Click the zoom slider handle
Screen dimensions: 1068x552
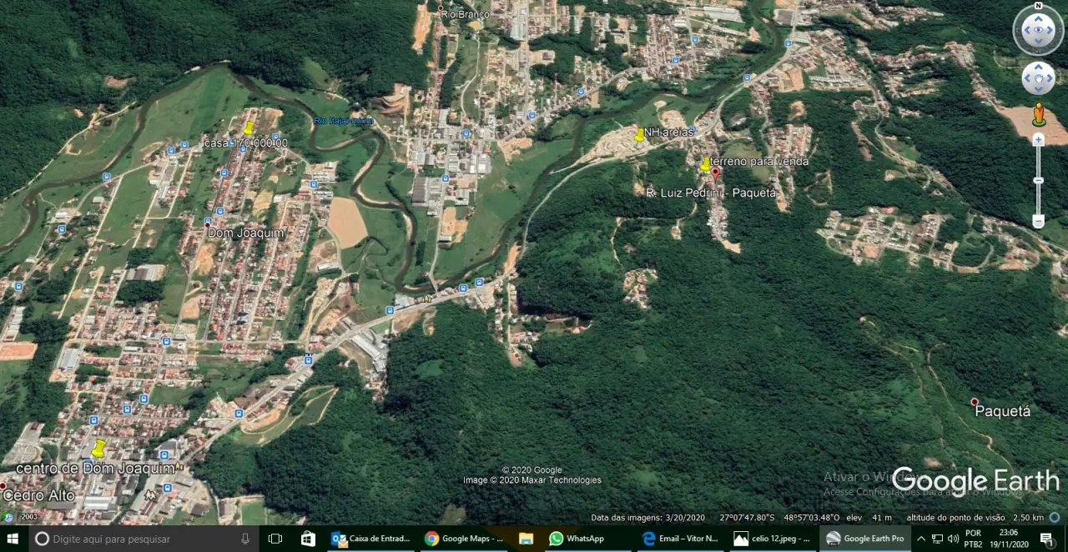pyautogui.click(x=1039, y=180)
